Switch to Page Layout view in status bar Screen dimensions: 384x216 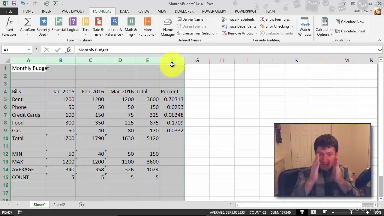[313, 212]
